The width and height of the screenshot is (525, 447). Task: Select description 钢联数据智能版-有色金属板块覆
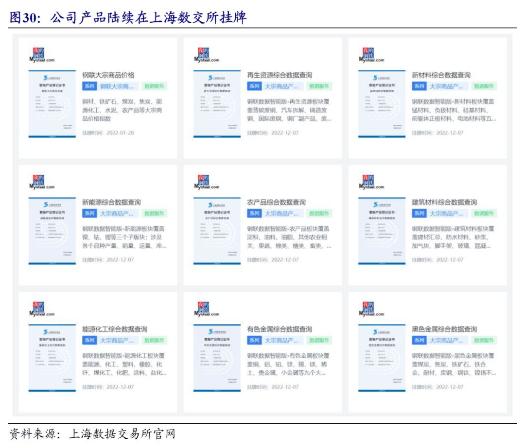pyautogui.click(x=288, y=364)
